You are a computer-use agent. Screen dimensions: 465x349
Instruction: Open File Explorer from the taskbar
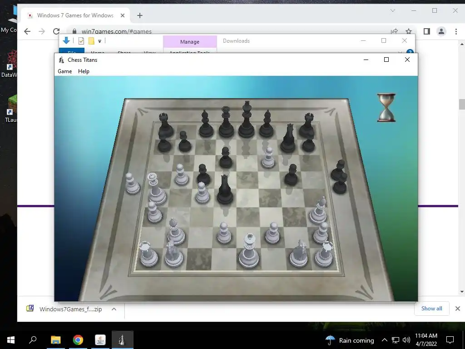(x=56, y=340)
